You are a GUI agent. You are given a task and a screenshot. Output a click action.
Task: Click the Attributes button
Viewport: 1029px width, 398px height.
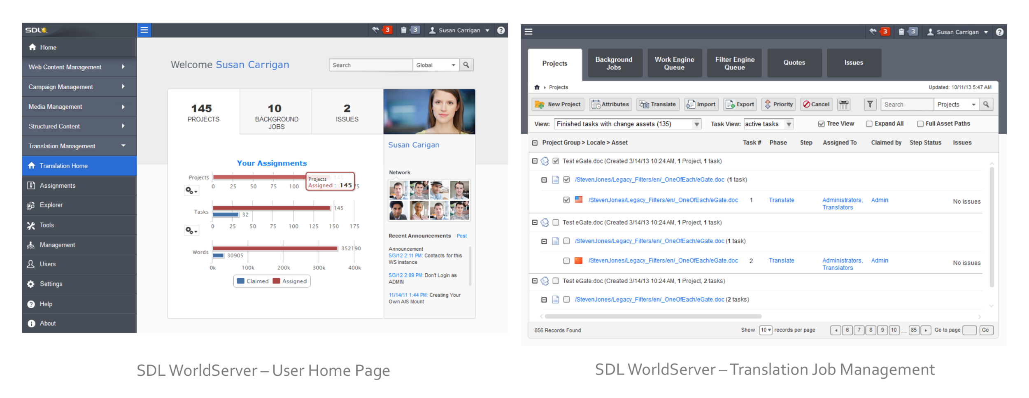point(611,105)
